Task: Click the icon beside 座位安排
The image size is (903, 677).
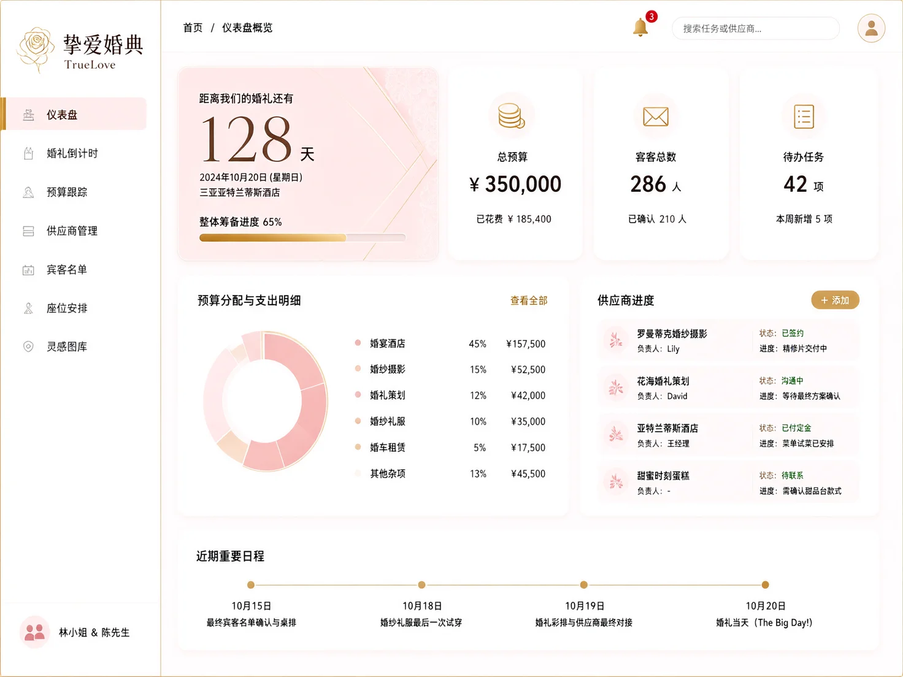Action: 28,308
